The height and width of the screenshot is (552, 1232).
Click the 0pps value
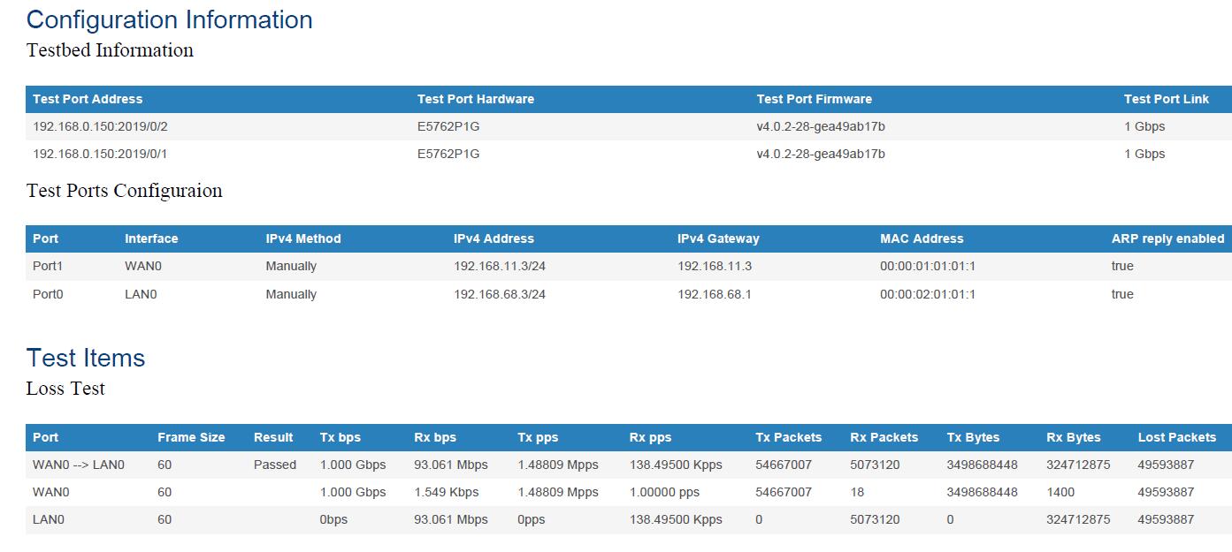click(x=532, y=519)
